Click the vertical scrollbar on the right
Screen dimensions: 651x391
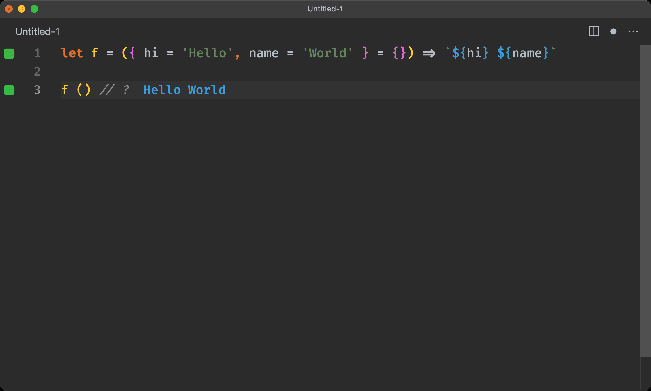click(645, 200)
